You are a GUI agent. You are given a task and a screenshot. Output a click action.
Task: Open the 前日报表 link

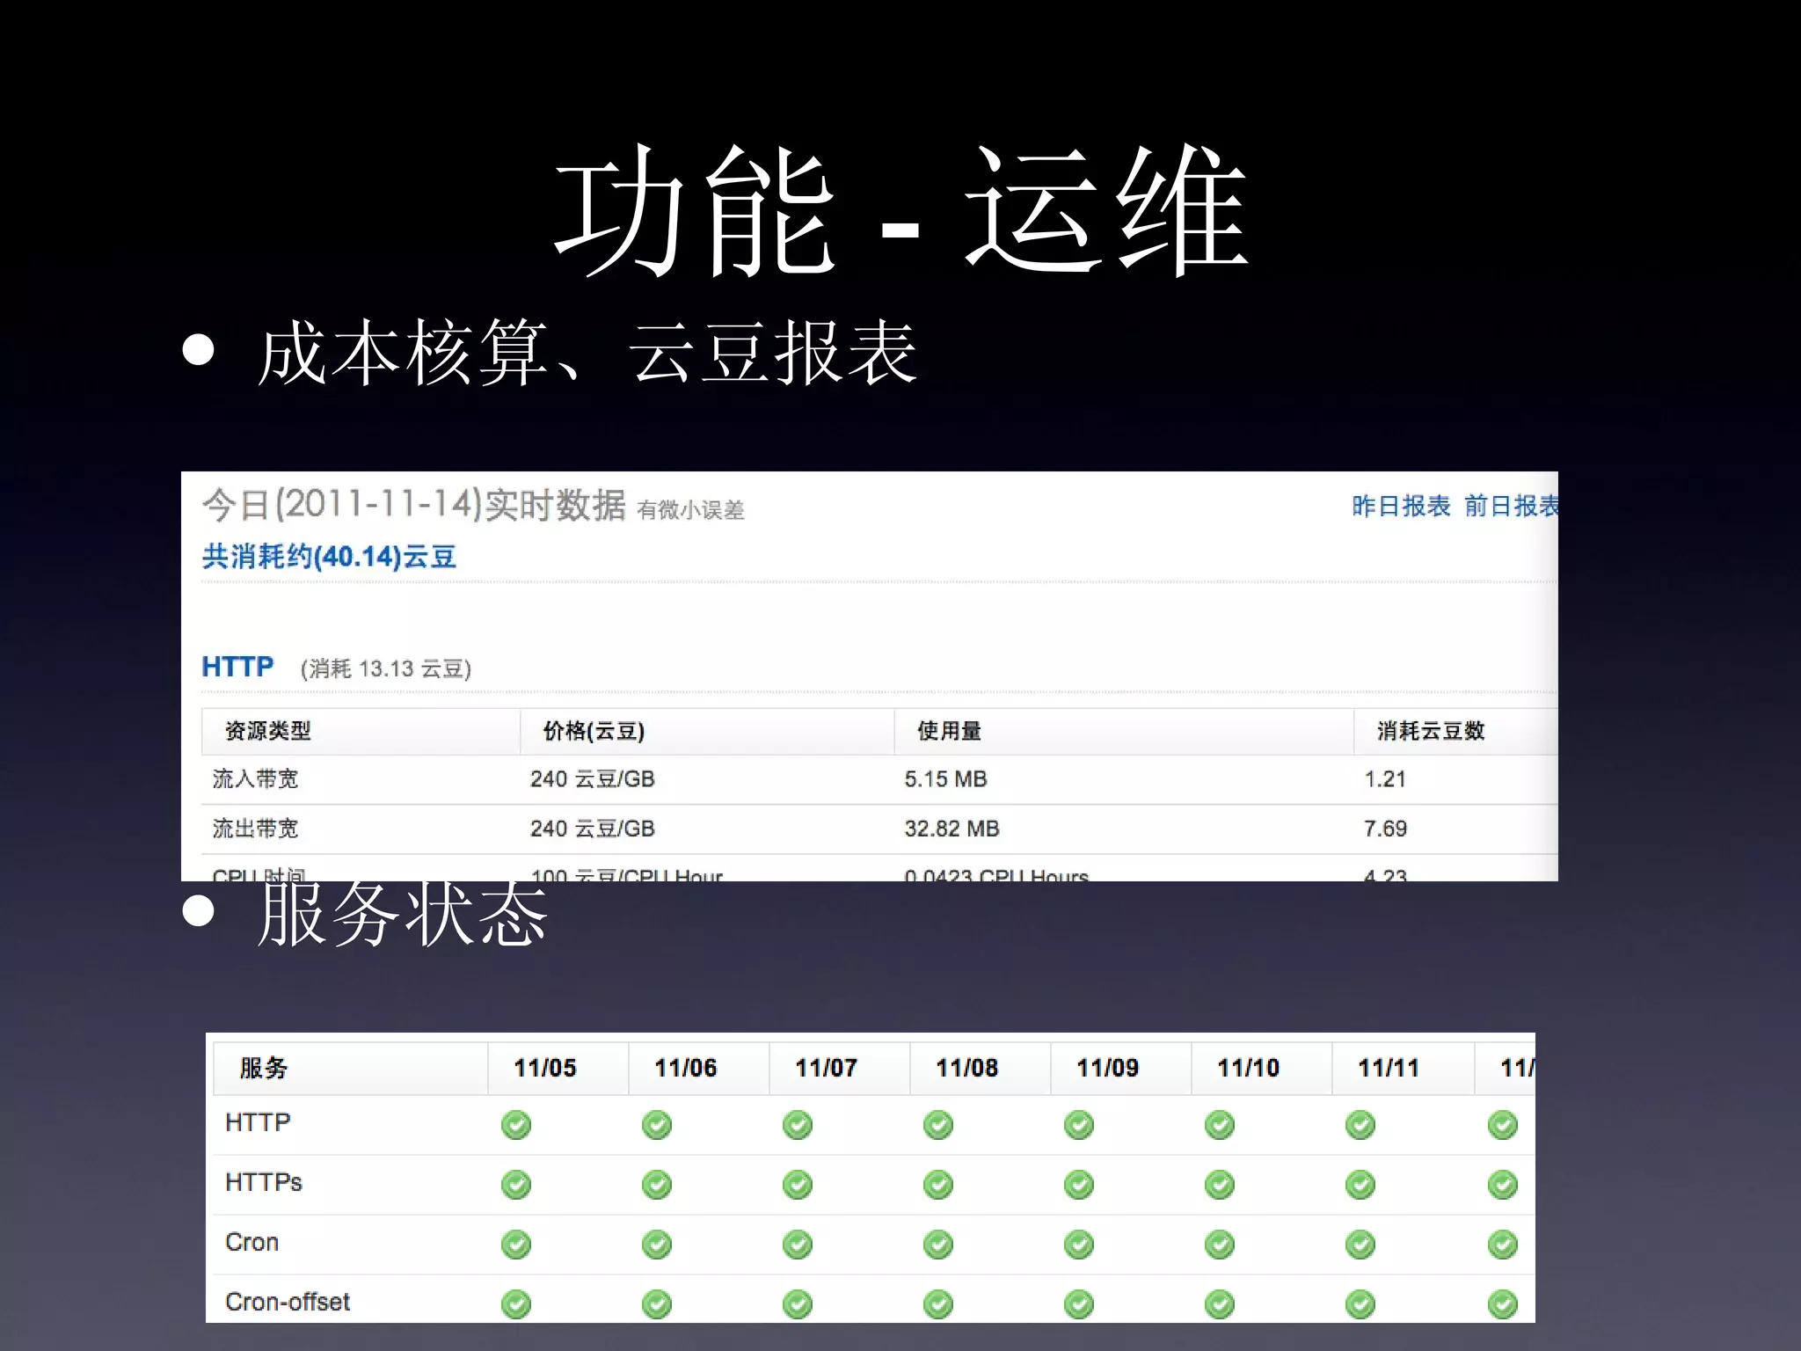(x=1511, y=506)
